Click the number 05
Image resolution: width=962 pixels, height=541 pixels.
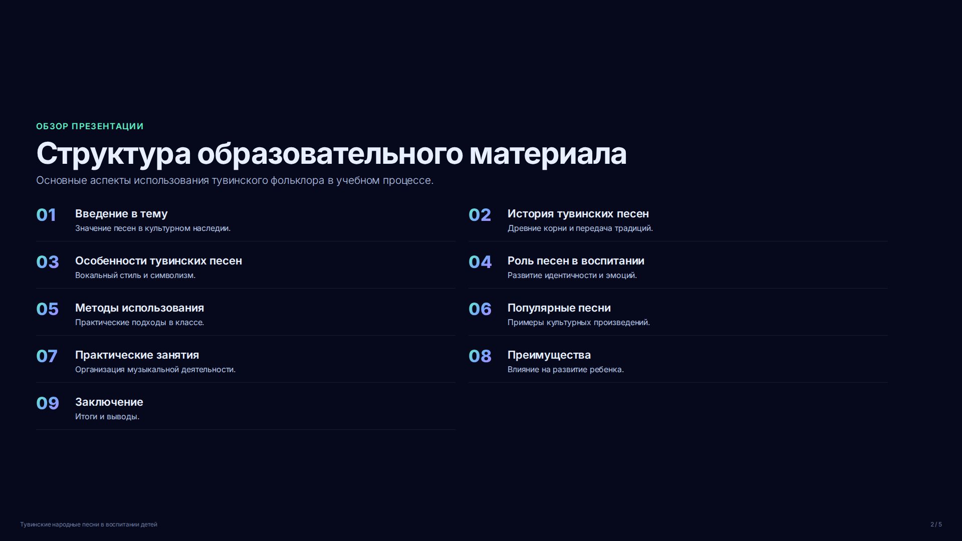tap(47, 309)
